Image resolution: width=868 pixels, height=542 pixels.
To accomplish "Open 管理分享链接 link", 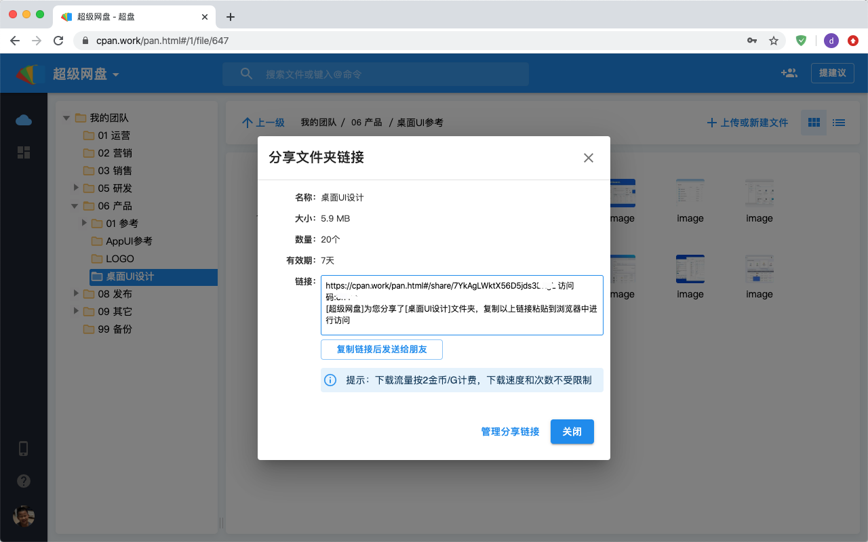I will click(510, 432).
